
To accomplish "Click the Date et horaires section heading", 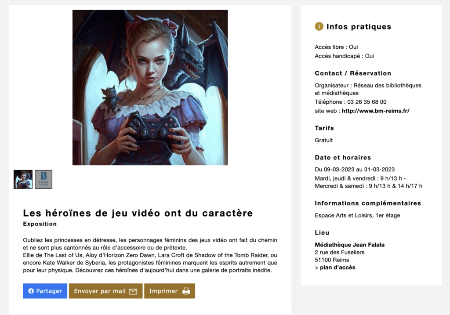I will tap(343, 157).
